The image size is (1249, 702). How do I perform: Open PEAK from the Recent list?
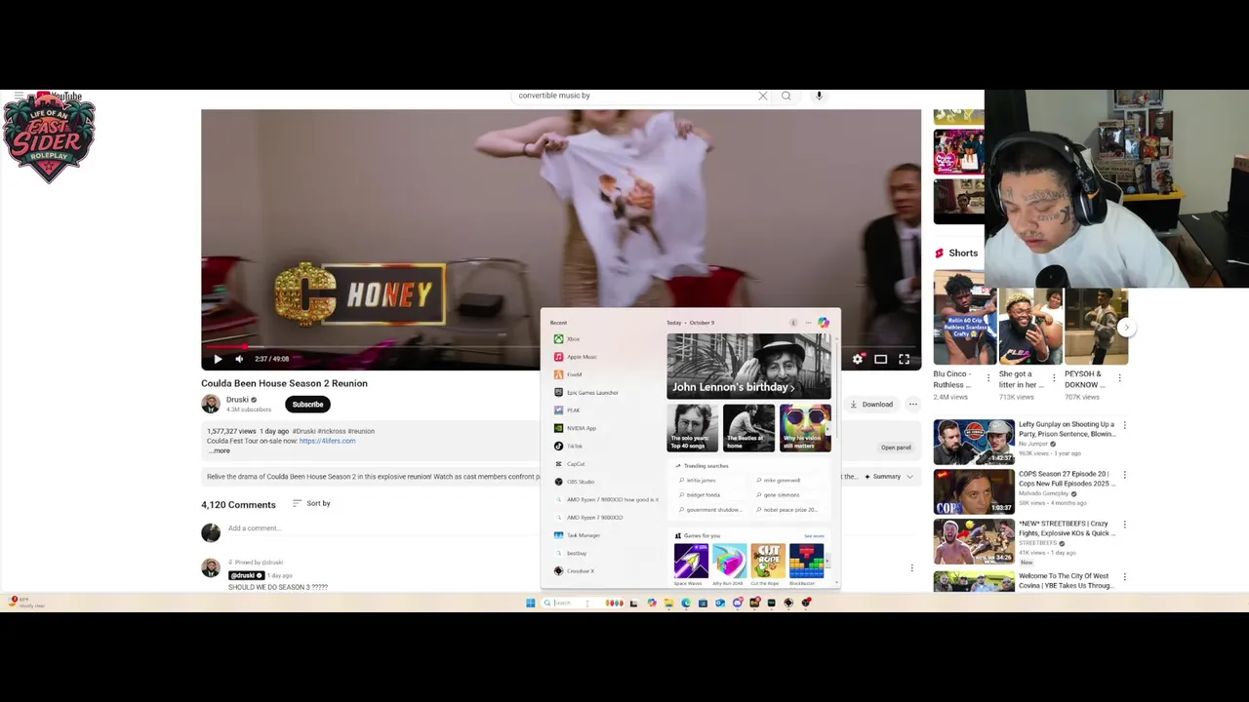coord(605,410)
